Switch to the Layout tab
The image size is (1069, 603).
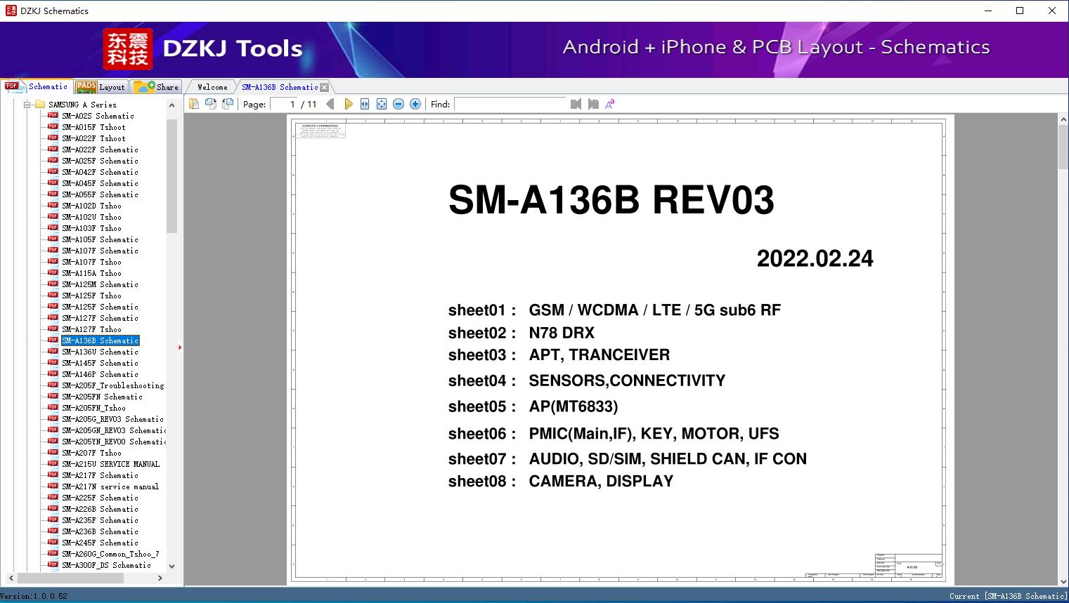101,87
